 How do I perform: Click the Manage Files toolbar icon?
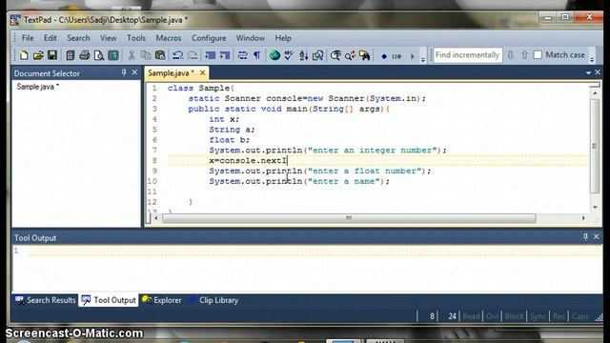(70, 55)
